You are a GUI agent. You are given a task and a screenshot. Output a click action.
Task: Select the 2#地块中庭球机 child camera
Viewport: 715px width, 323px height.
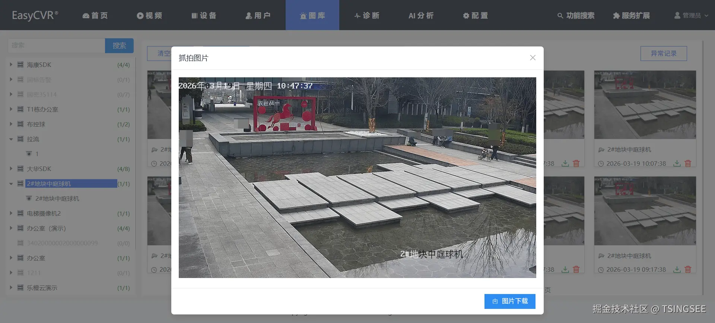57,198
